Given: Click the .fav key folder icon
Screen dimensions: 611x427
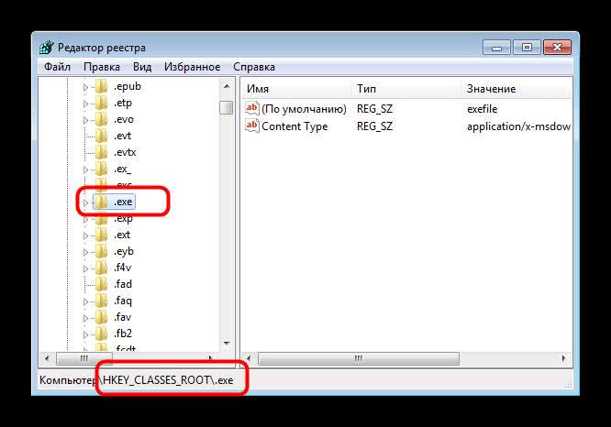Looking at the screenshot, I should pos(101,317).
